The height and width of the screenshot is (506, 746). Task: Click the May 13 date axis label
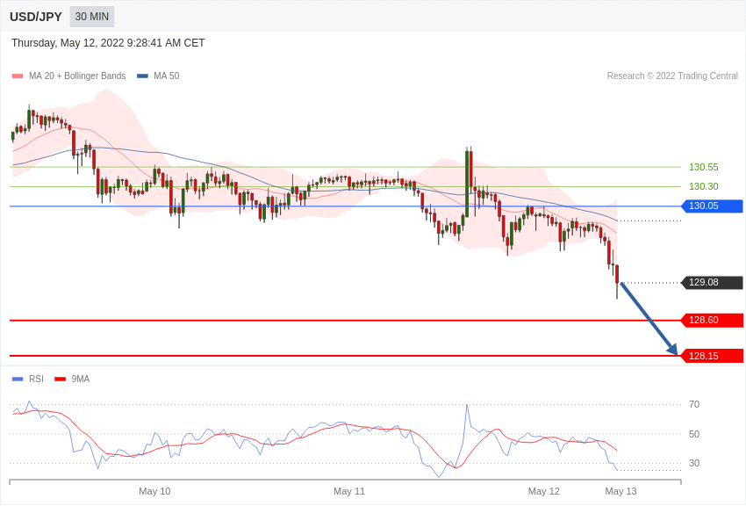pos(620,491)
